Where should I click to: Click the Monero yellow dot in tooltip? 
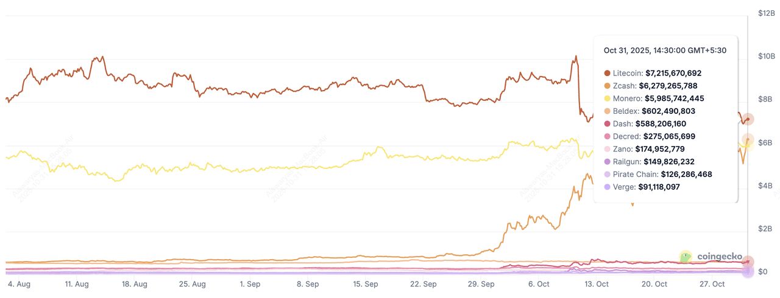(607, 99)
